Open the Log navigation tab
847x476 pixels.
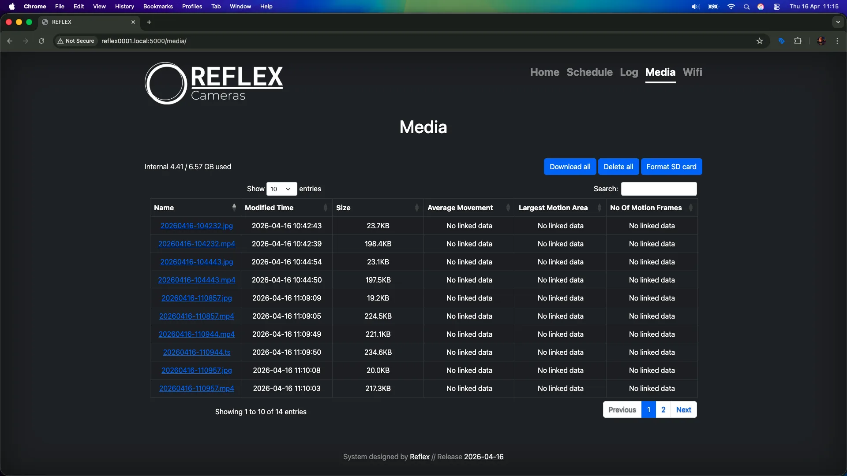click(x=629, y=72)
